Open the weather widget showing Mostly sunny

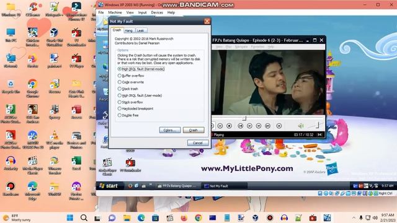pos(17,217)
